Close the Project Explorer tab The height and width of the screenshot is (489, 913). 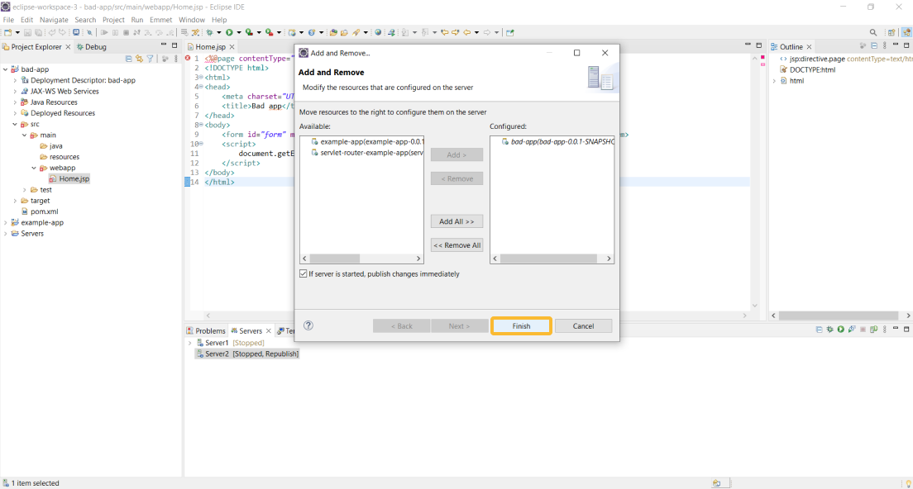coord(68,47)
